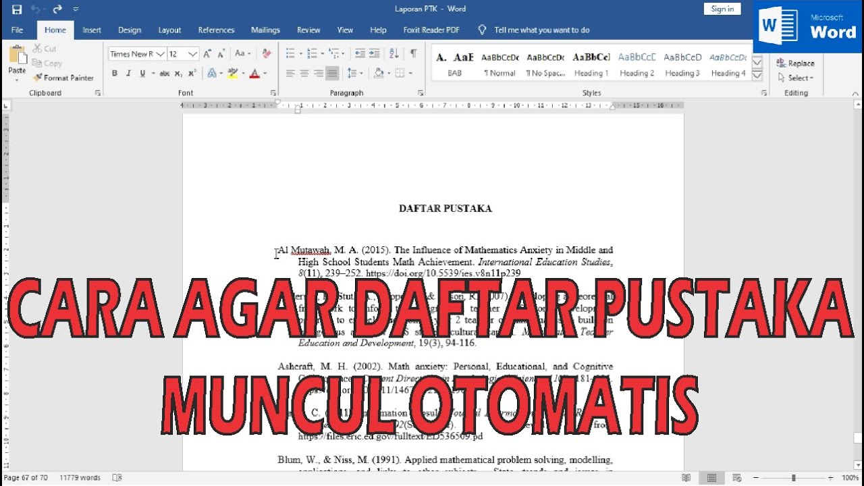This screenshot has height=486, width=864.
Task: Click the Paste clipboard icon
Action: coord(18,55)
